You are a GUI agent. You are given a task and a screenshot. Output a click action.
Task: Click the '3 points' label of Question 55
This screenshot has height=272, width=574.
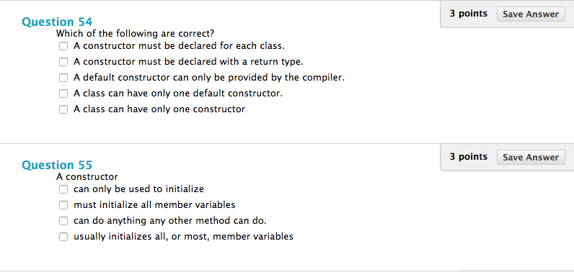[469, 157]
